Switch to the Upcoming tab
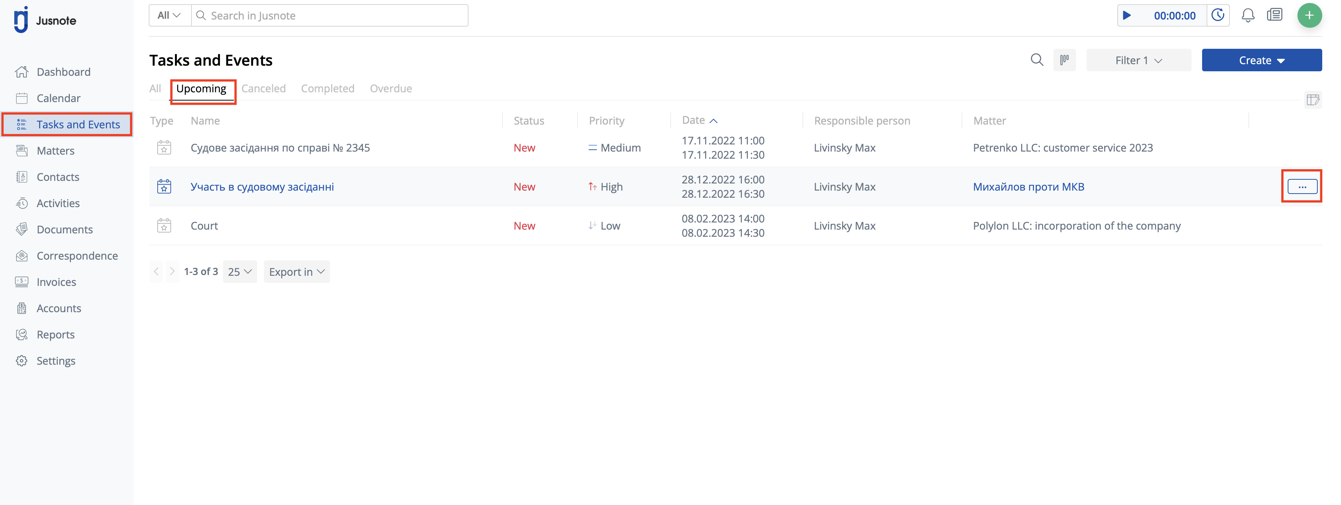This screenshot has height=505, width=1341. tap(201, 89)
